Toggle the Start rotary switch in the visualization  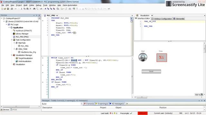pyautogui.click(x=143, y=57)
